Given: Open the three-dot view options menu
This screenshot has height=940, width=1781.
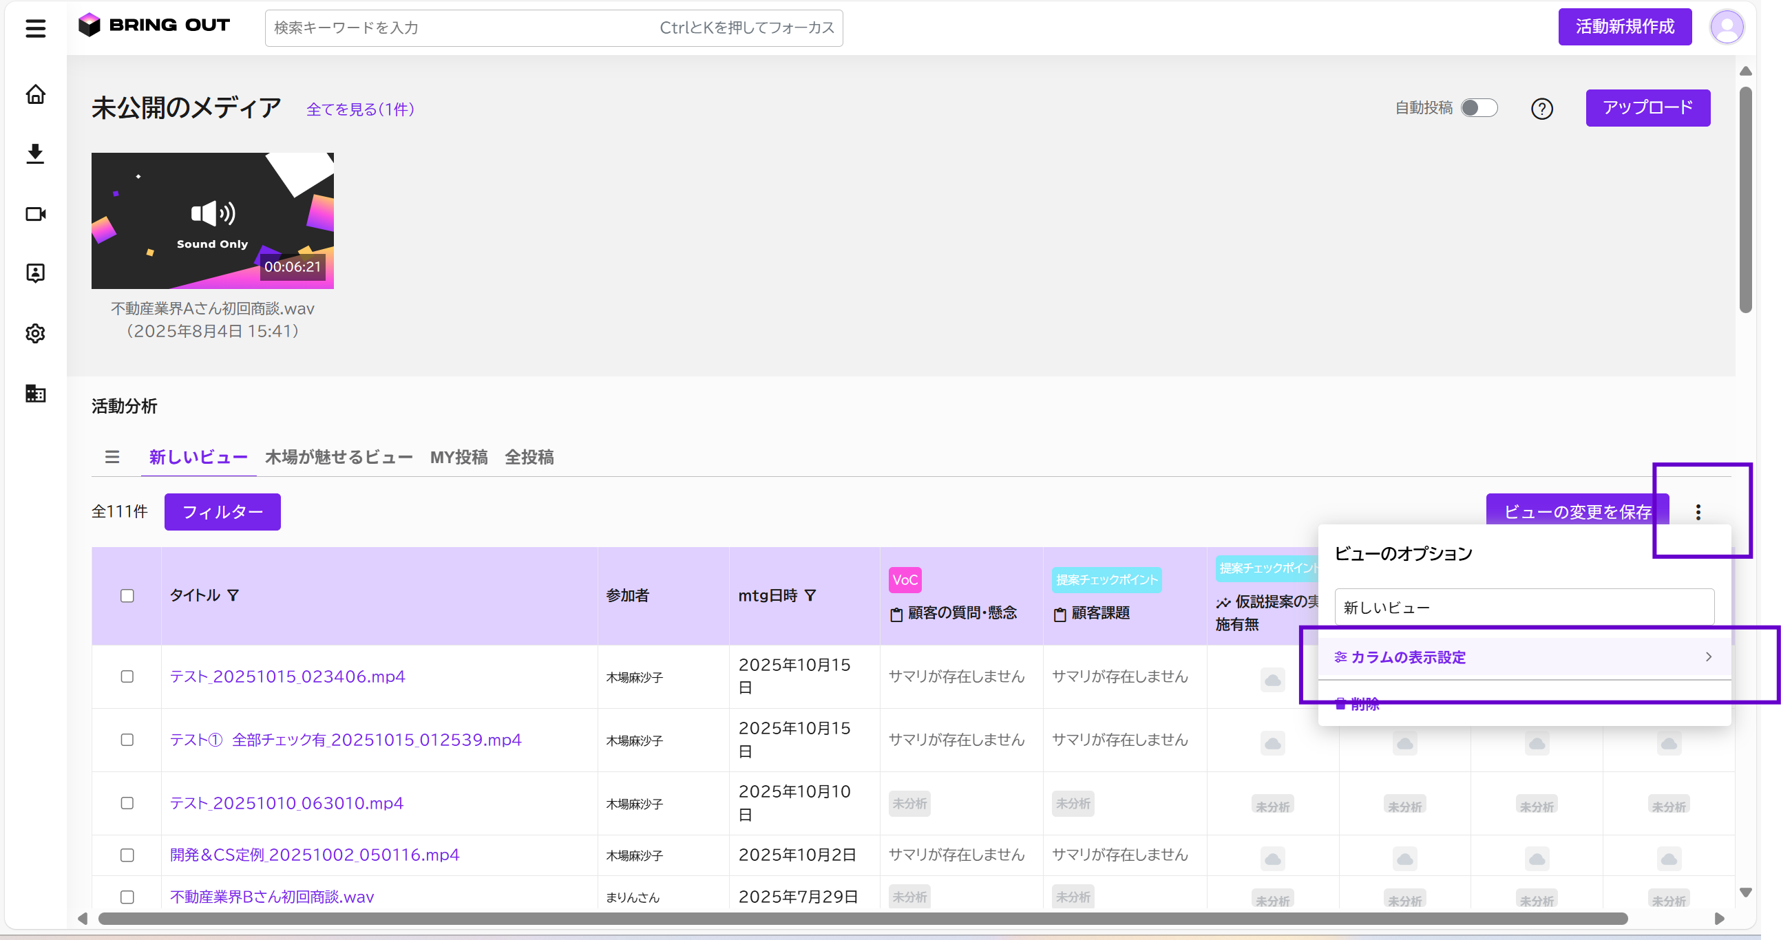Looking at the screenshot, I should (1697, 512).
